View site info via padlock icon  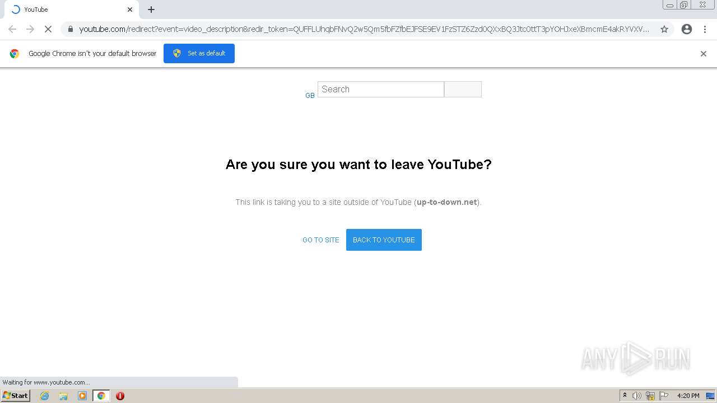(70, 29)
